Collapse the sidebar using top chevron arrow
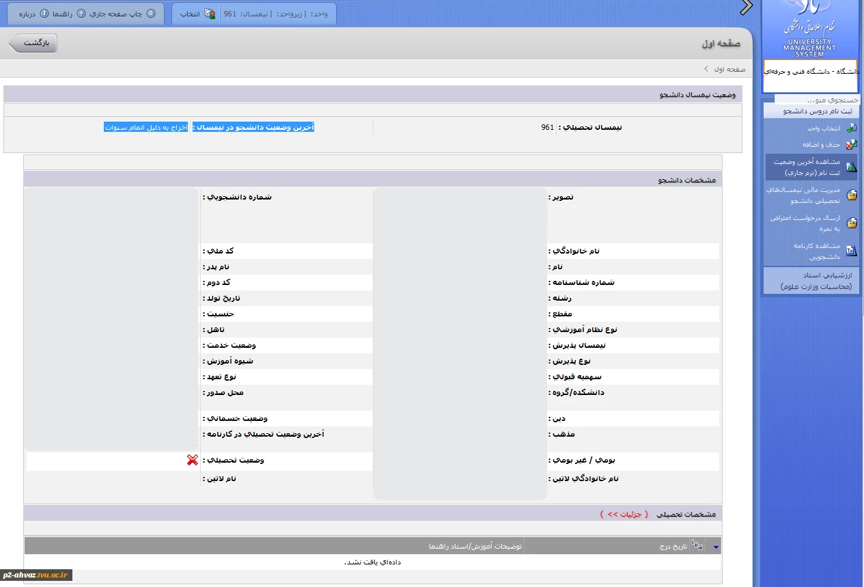864x587 pixels. (747, 8)
